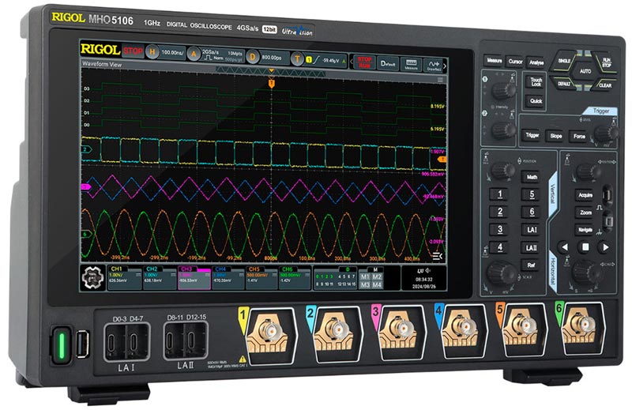
Task: Tap the on-screen Measure shortcut icon
Action: pos(411,65)
